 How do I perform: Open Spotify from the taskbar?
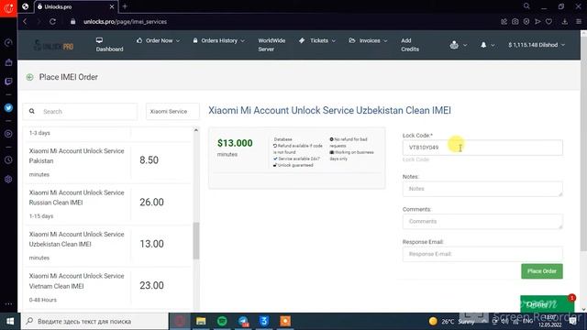pyautogui.click(x=222, y=322)
